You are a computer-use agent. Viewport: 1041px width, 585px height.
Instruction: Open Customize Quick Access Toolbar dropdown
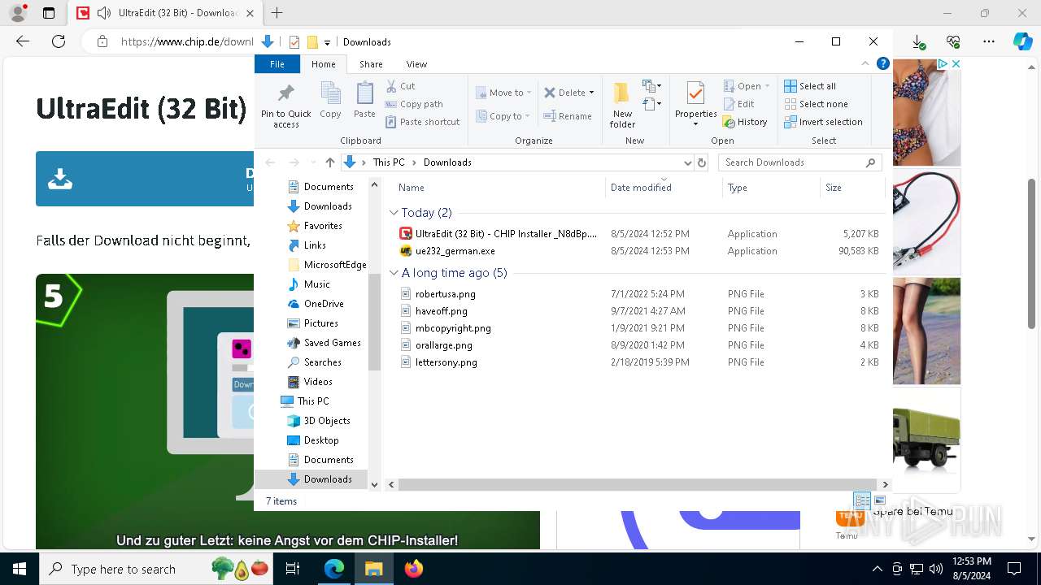click(327, 42)
